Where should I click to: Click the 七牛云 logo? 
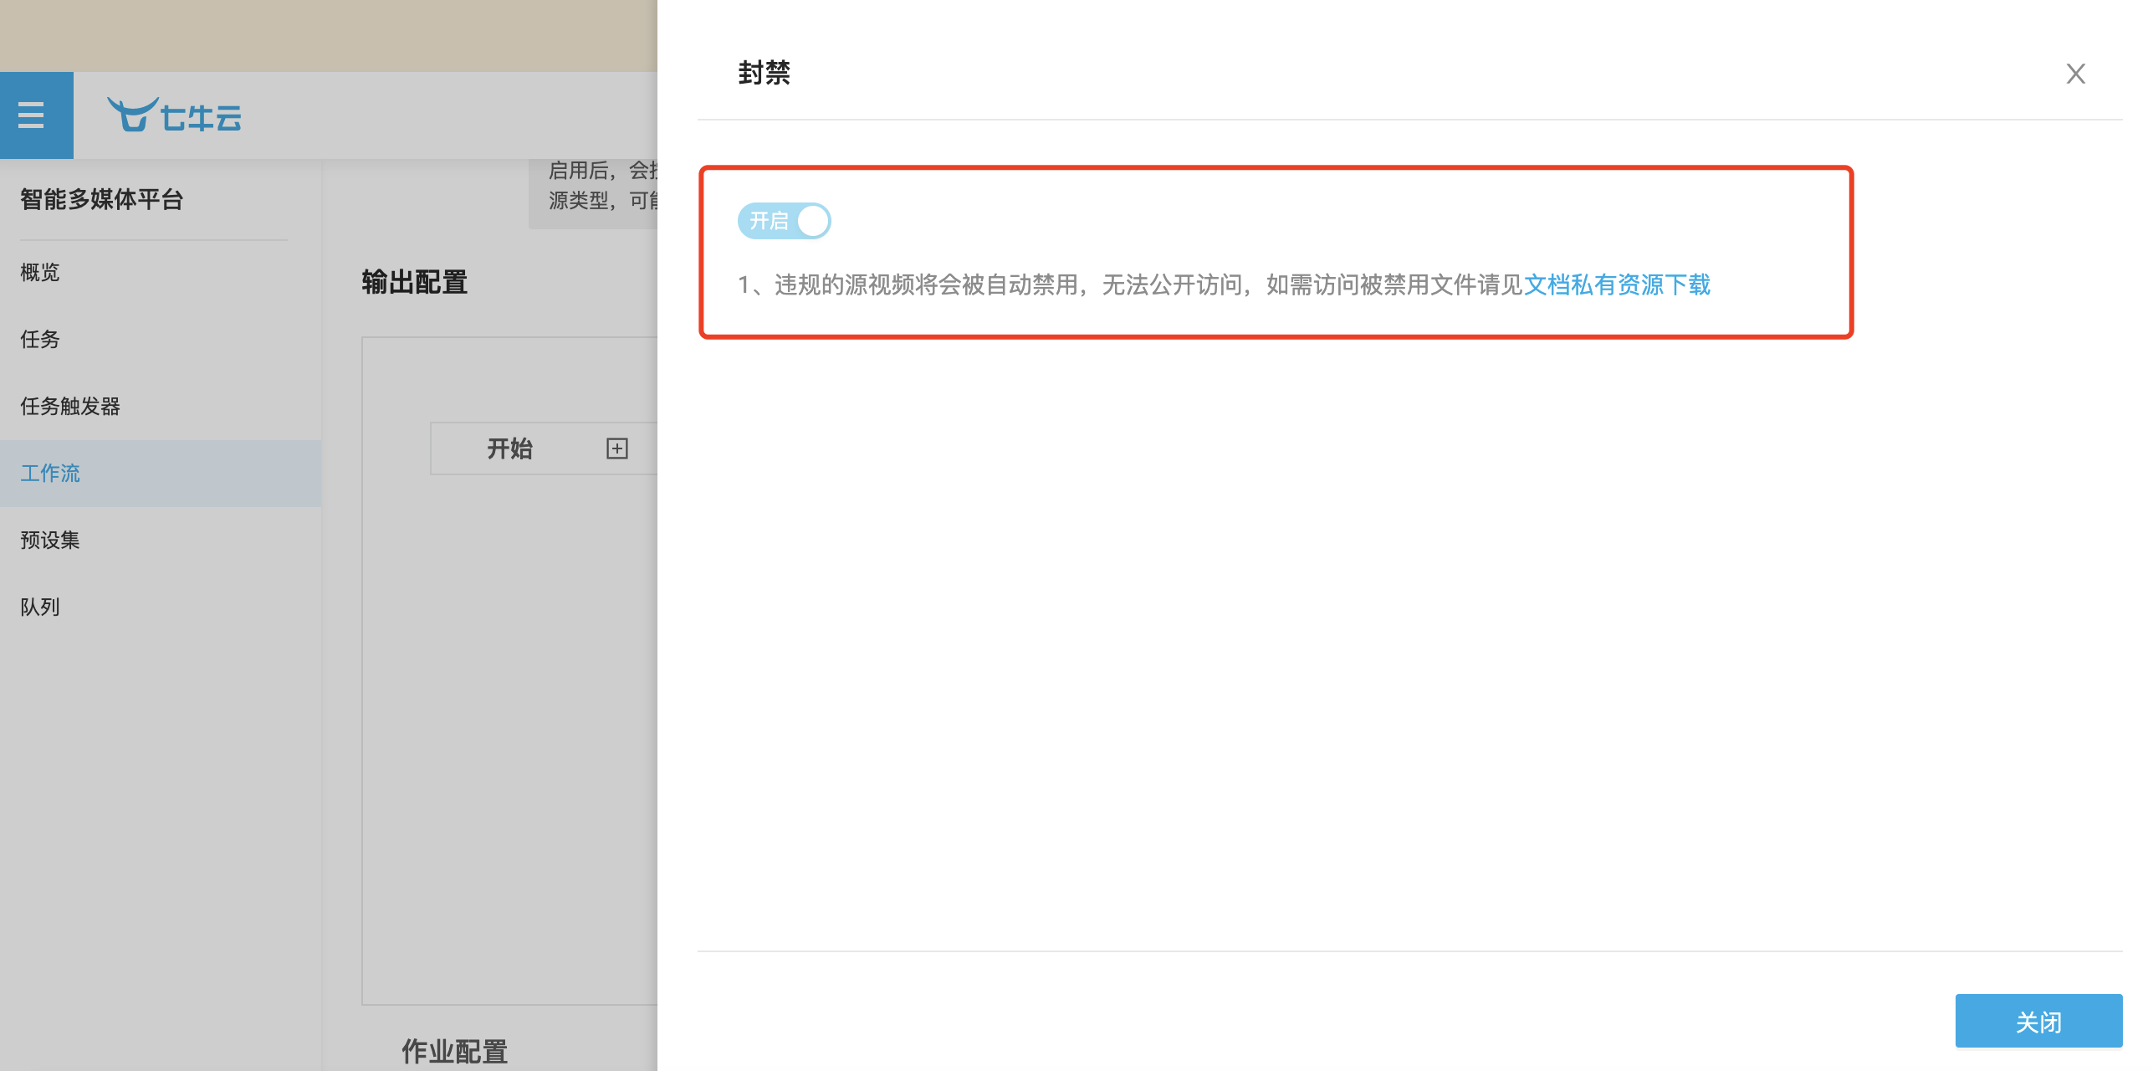pyautogui.click(x=175, y=116)
